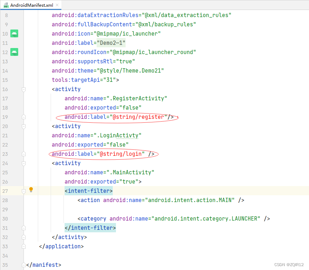Toggle fold end marker on line 31
309x270 pixels.
pos(24,228)
